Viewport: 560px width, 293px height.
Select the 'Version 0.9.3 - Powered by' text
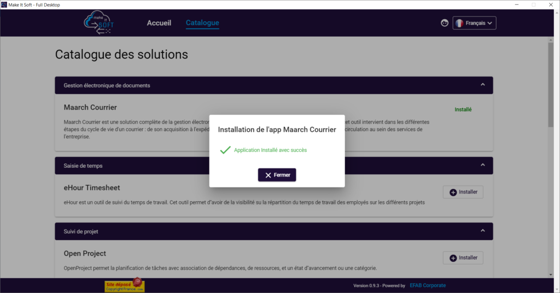380,285
